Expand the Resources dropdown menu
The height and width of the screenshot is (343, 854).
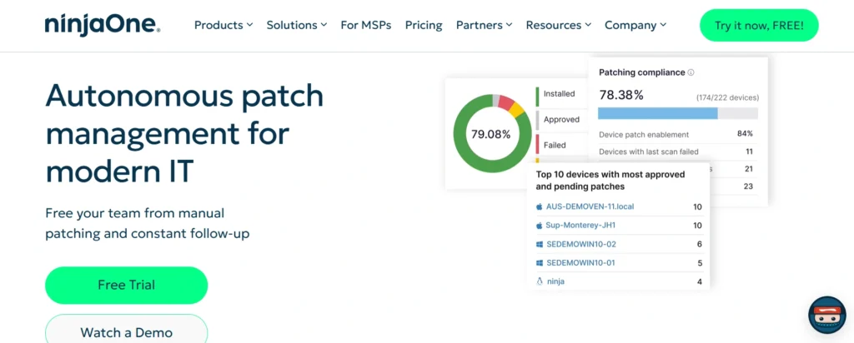558,25
